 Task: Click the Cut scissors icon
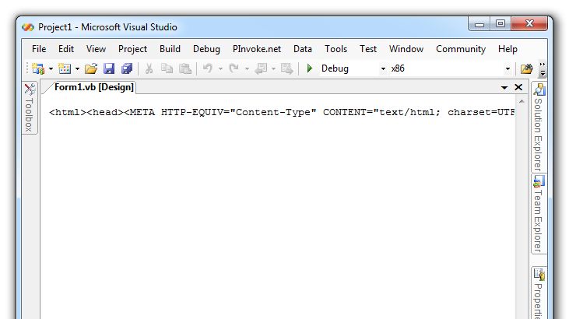tap(149, 68)
